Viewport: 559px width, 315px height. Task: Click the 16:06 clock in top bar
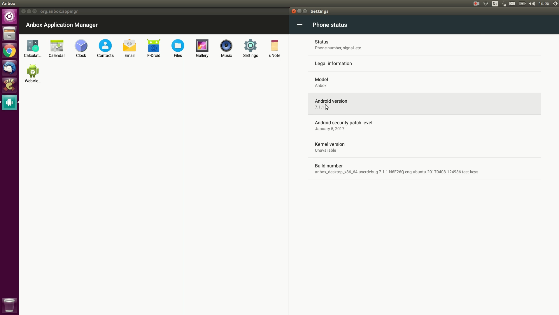coord(544,3)
